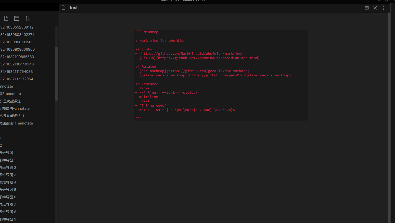Open note 32-1632111754083
This screenshot has width=395, height=223.
pos(17,72)
